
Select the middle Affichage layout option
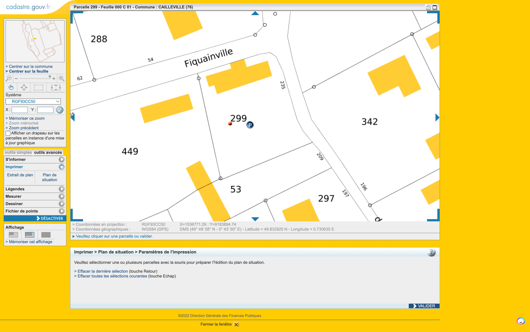click(x=30, y=235)
